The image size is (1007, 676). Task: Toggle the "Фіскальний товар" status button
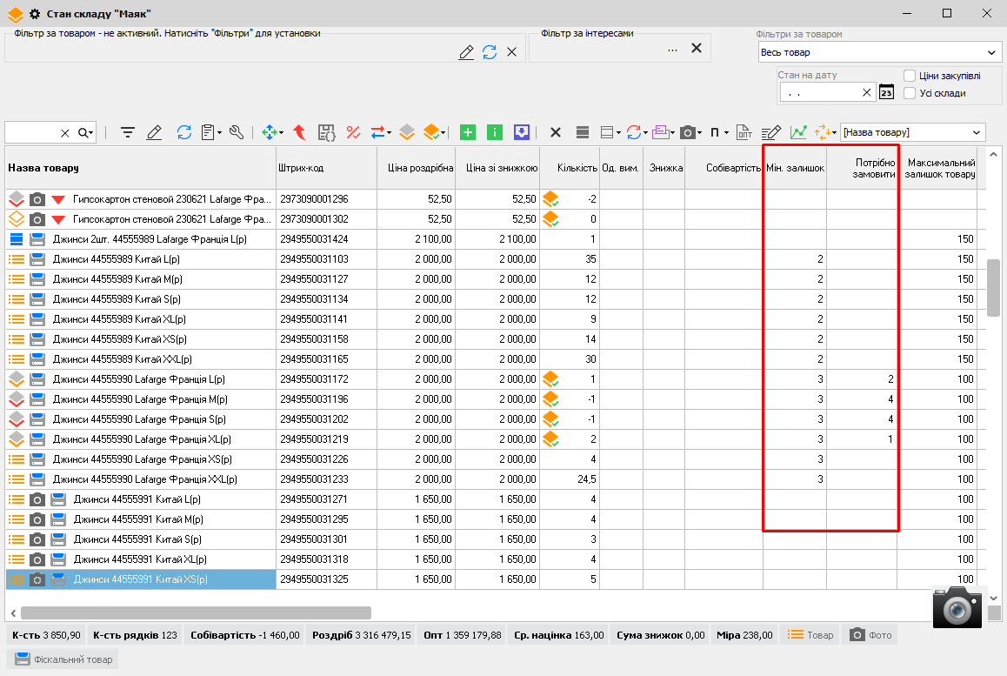click(62, 659)
